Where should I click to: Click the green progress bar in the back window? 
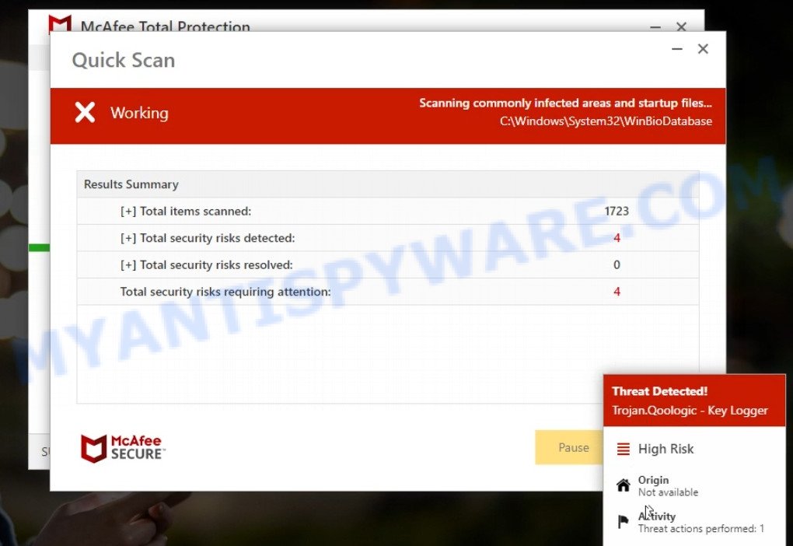pyautogui.click(x=39, y=247)
